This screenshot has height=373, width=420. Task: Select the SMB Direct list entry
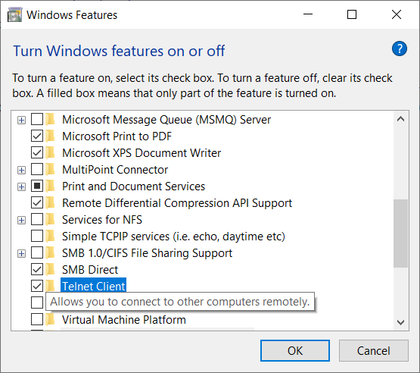[x=90, y=270]
